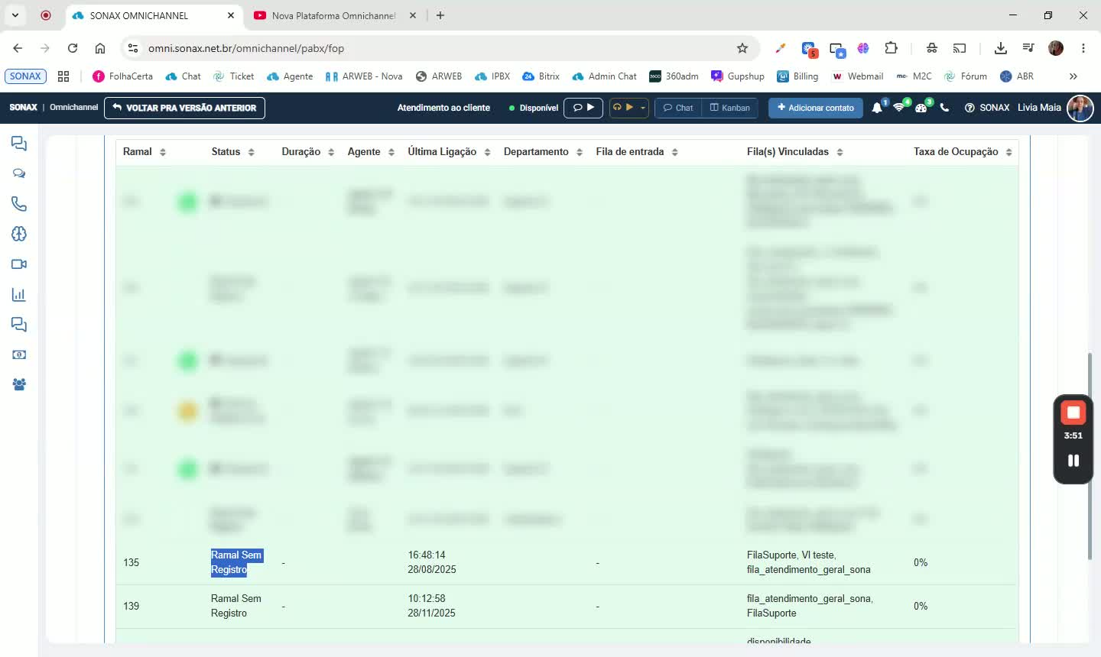
Task: Expand the headset pause dropdown arrow
Action: 643,108
